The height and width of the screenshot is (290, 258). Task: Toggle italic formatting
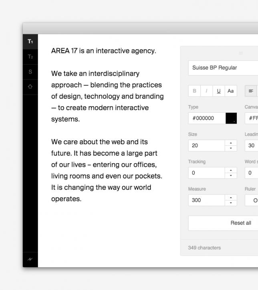(206, 91)
